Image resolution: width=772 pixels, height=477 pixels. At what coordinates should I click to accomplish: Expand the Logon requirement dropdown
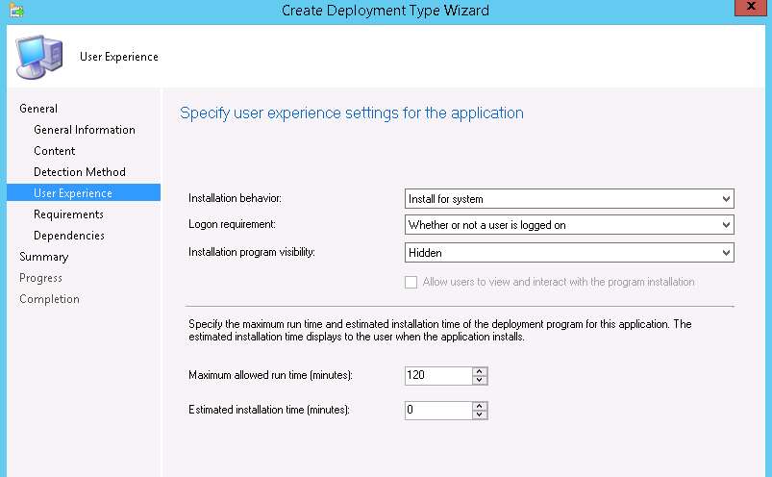pyautogui.click(x=569, y=225)
